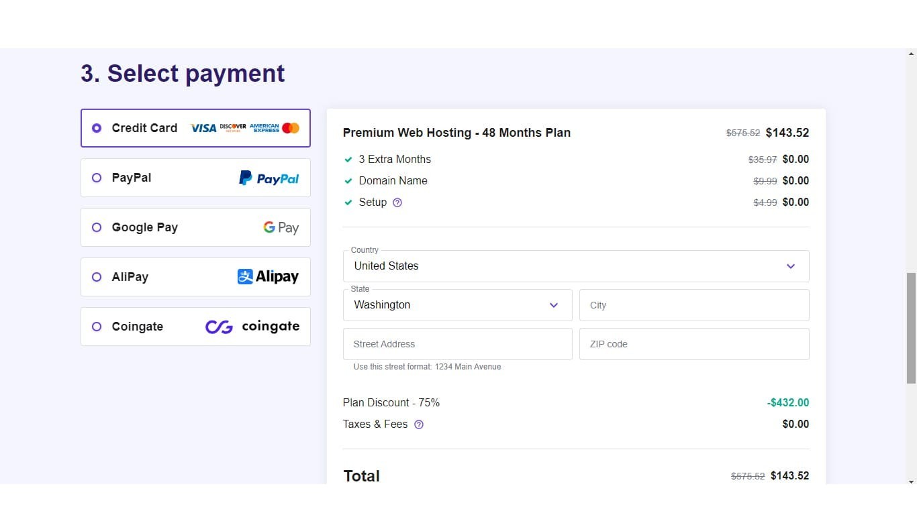Select the Coingate radio button
Image resolution: width=917 pixels, height=515 pixels.
click(97, 327)
